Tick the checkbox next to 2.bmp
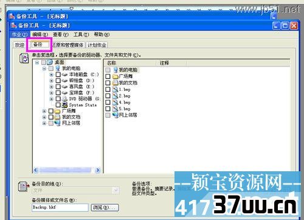 (108, 96)
